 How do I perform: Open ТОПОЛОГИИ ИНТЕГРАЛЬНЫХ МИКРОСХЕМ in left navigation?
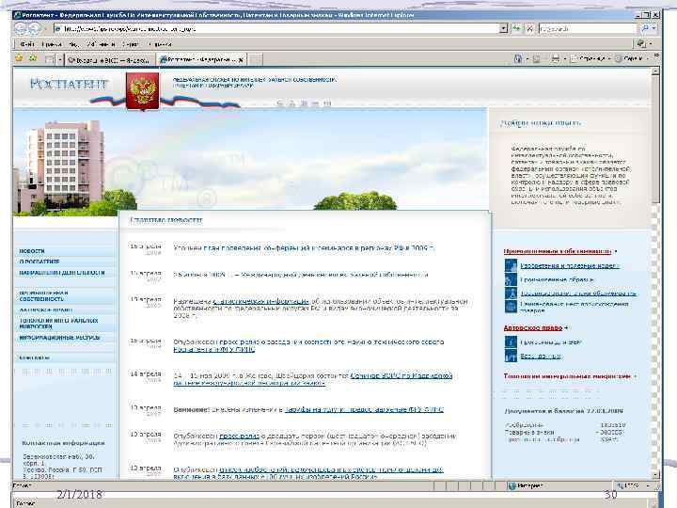tap(58, 324)
